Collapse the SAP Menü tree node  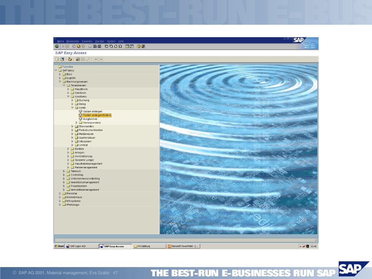(56, 70)
